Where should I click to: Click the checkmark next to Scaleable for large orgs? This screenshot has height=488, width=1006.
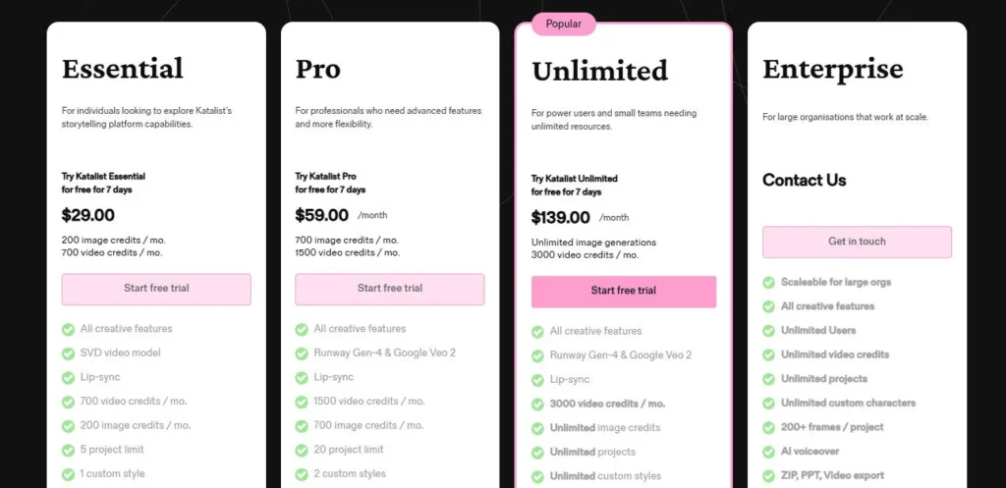coord(768,283)
